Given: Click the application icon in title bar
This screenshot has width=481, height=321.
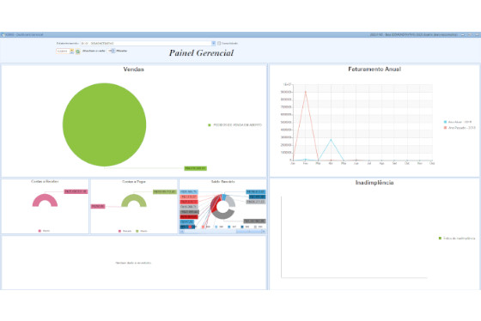Looking at the screenshot, I should (x=3, y=34).
